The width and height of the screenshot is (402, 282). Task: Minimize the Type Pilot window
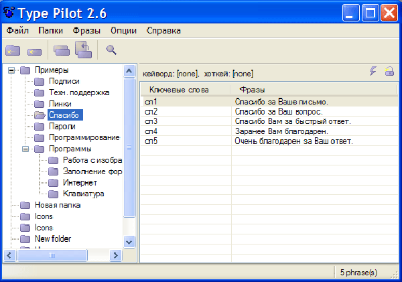click(x=350, y=13)
